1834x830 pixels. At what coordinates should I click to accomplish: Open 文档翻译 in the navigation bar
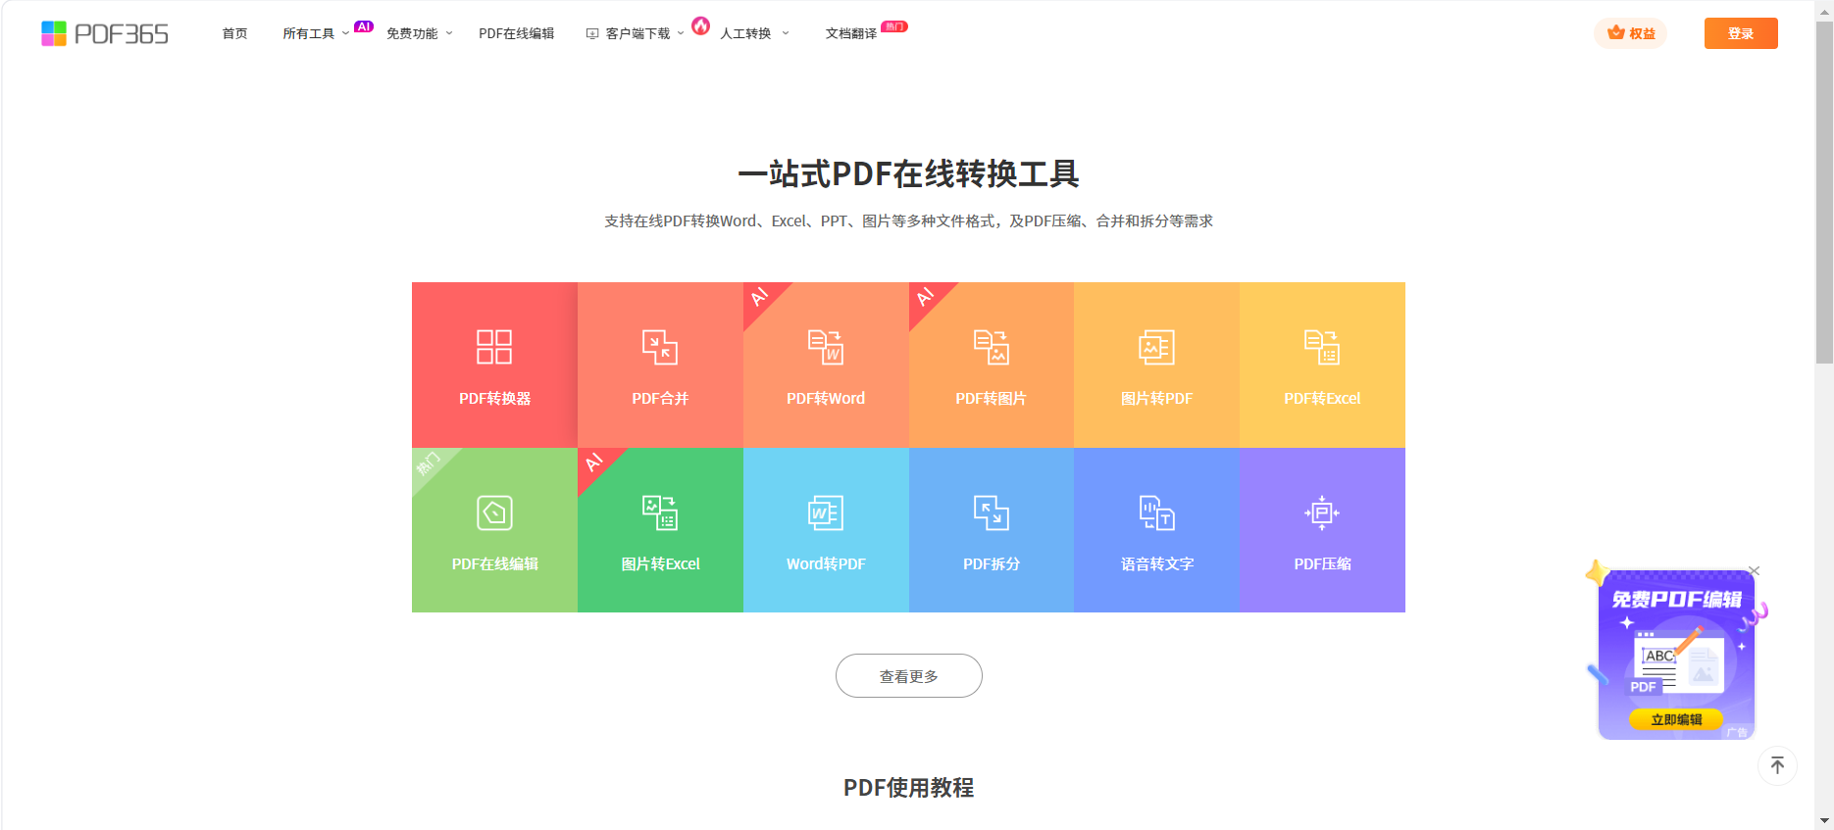point(850,33)
